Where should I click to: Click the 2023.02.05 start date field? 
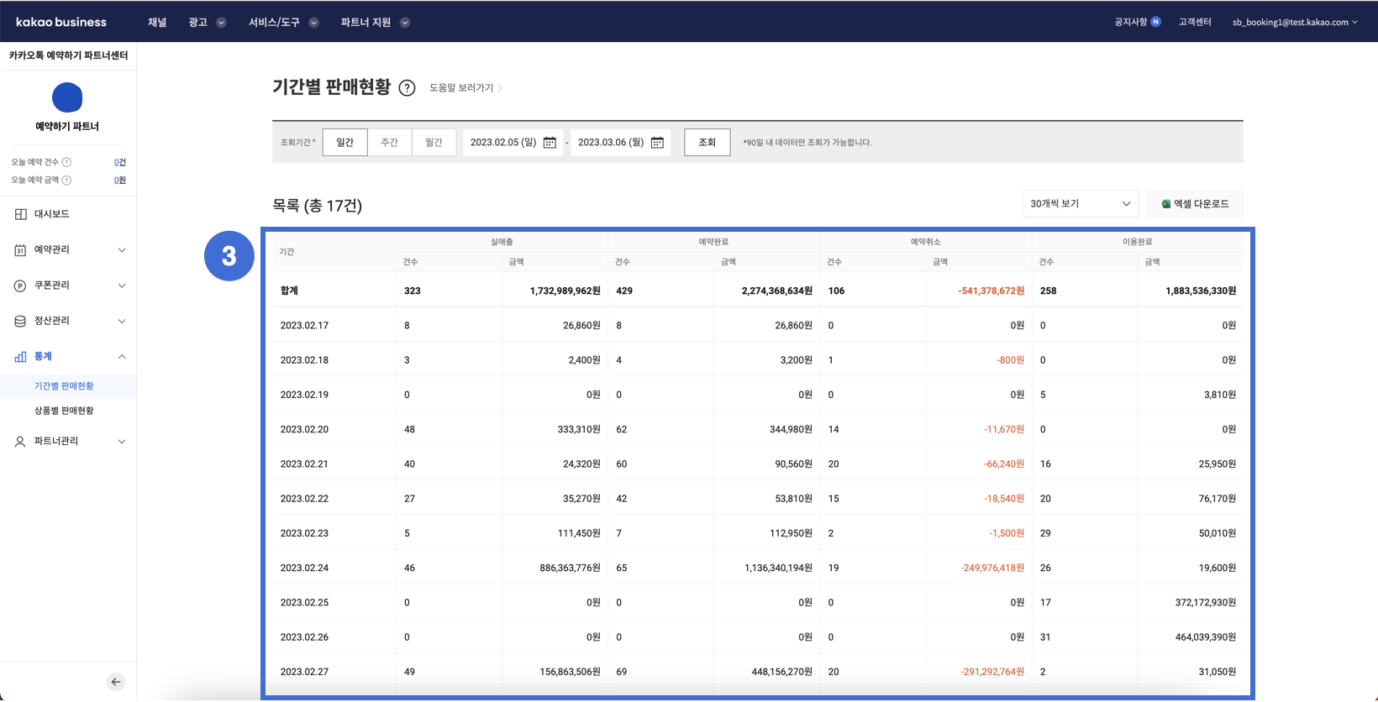point(502,143)
